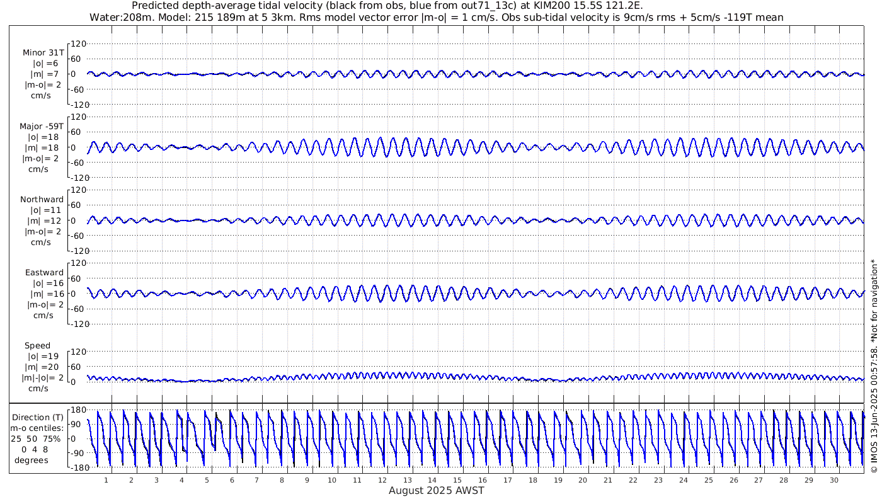Viewport: 882px width, 504px height.
Task: Click day 20 on the date axis
Action: click(583, 480)
